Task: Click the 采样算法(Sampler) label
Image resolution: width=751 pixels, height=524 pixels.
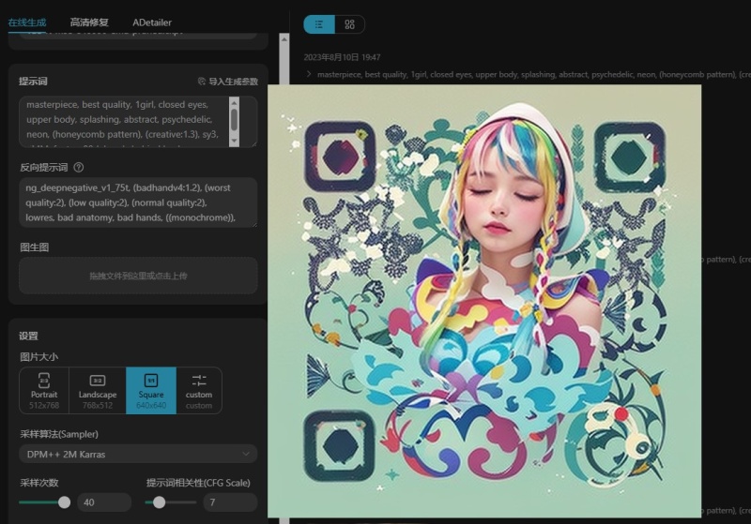Action: point(59,434)
